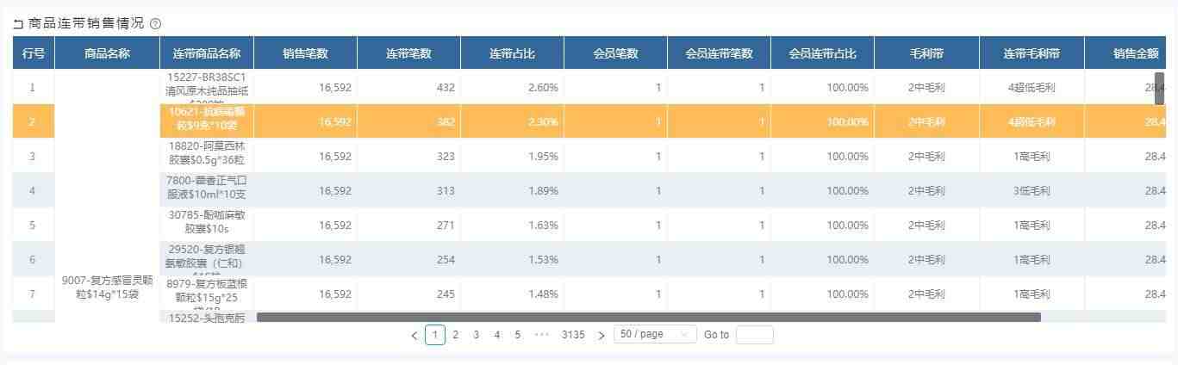Click 1高毛利 in row 3

1032,157
